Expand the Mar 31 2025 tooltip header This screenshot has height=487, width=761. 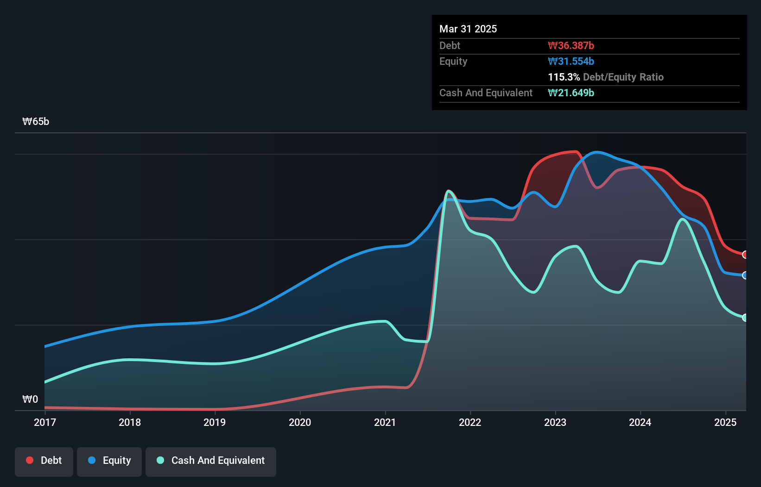coord(468,29)
